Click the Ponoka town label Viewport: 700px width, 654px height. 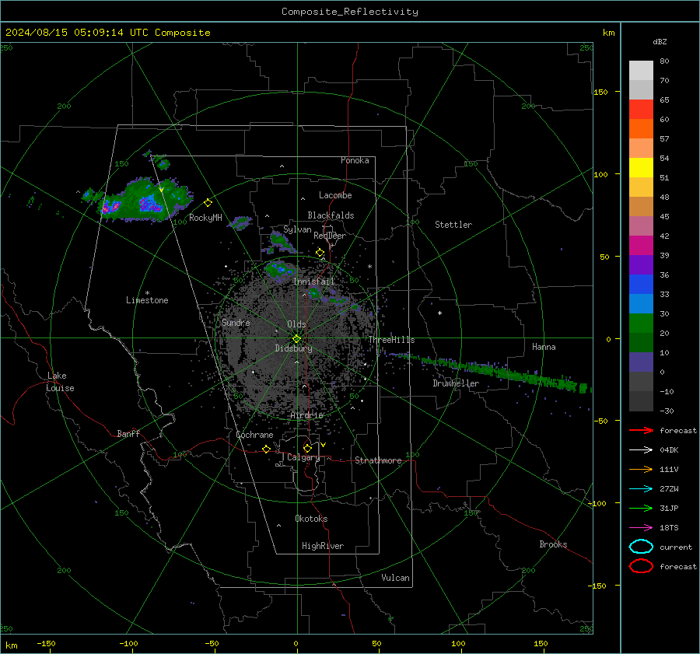coord(355,160)
